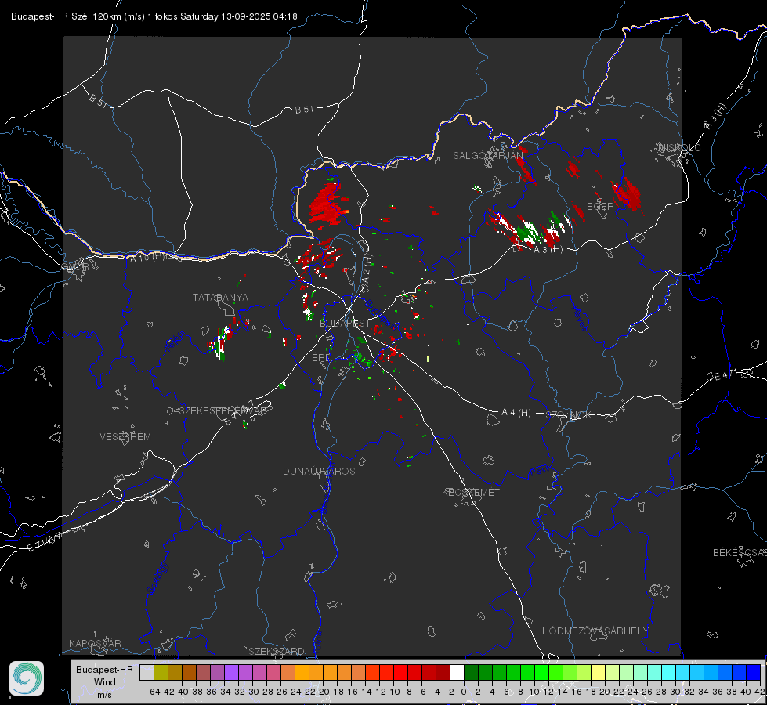Pick the white zero-velocity swatch in the legend
The height and width of the screenshot is (705, 767).
[x=457, y=672]
